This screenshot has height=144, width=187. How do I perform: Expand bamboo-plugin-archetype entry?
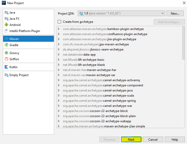(59, 29)
